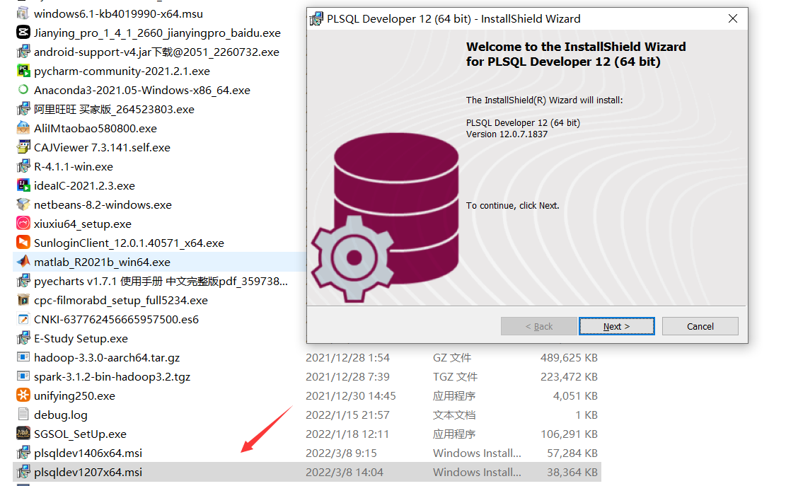Select the CNKI .es6 file icon
Viewport: 786px width, 486px height.
pos(23,318)
